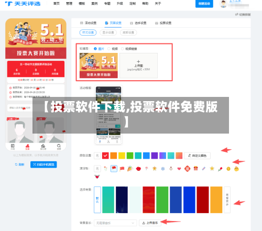Open the user avatar in header
Screen dimensions: 262x231
[x=223, y=4]
